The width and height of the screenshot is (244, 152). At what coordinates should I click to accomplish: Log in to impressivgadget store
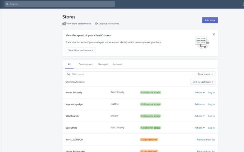tap(211, 104)
